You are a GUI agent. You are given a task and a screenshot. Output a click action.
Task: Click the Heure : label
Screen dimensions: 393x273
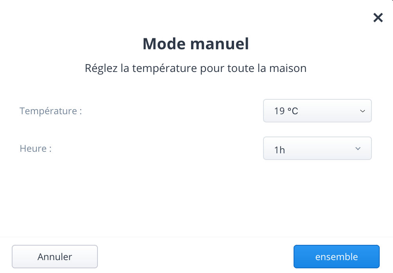tap(36, 149)
